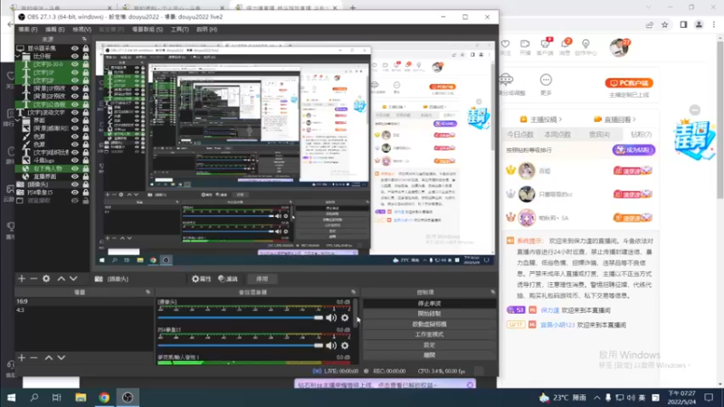The image size is (724, 407).
Task: Open the 客户端 icon on Douyu header
Action: [546, 44]
